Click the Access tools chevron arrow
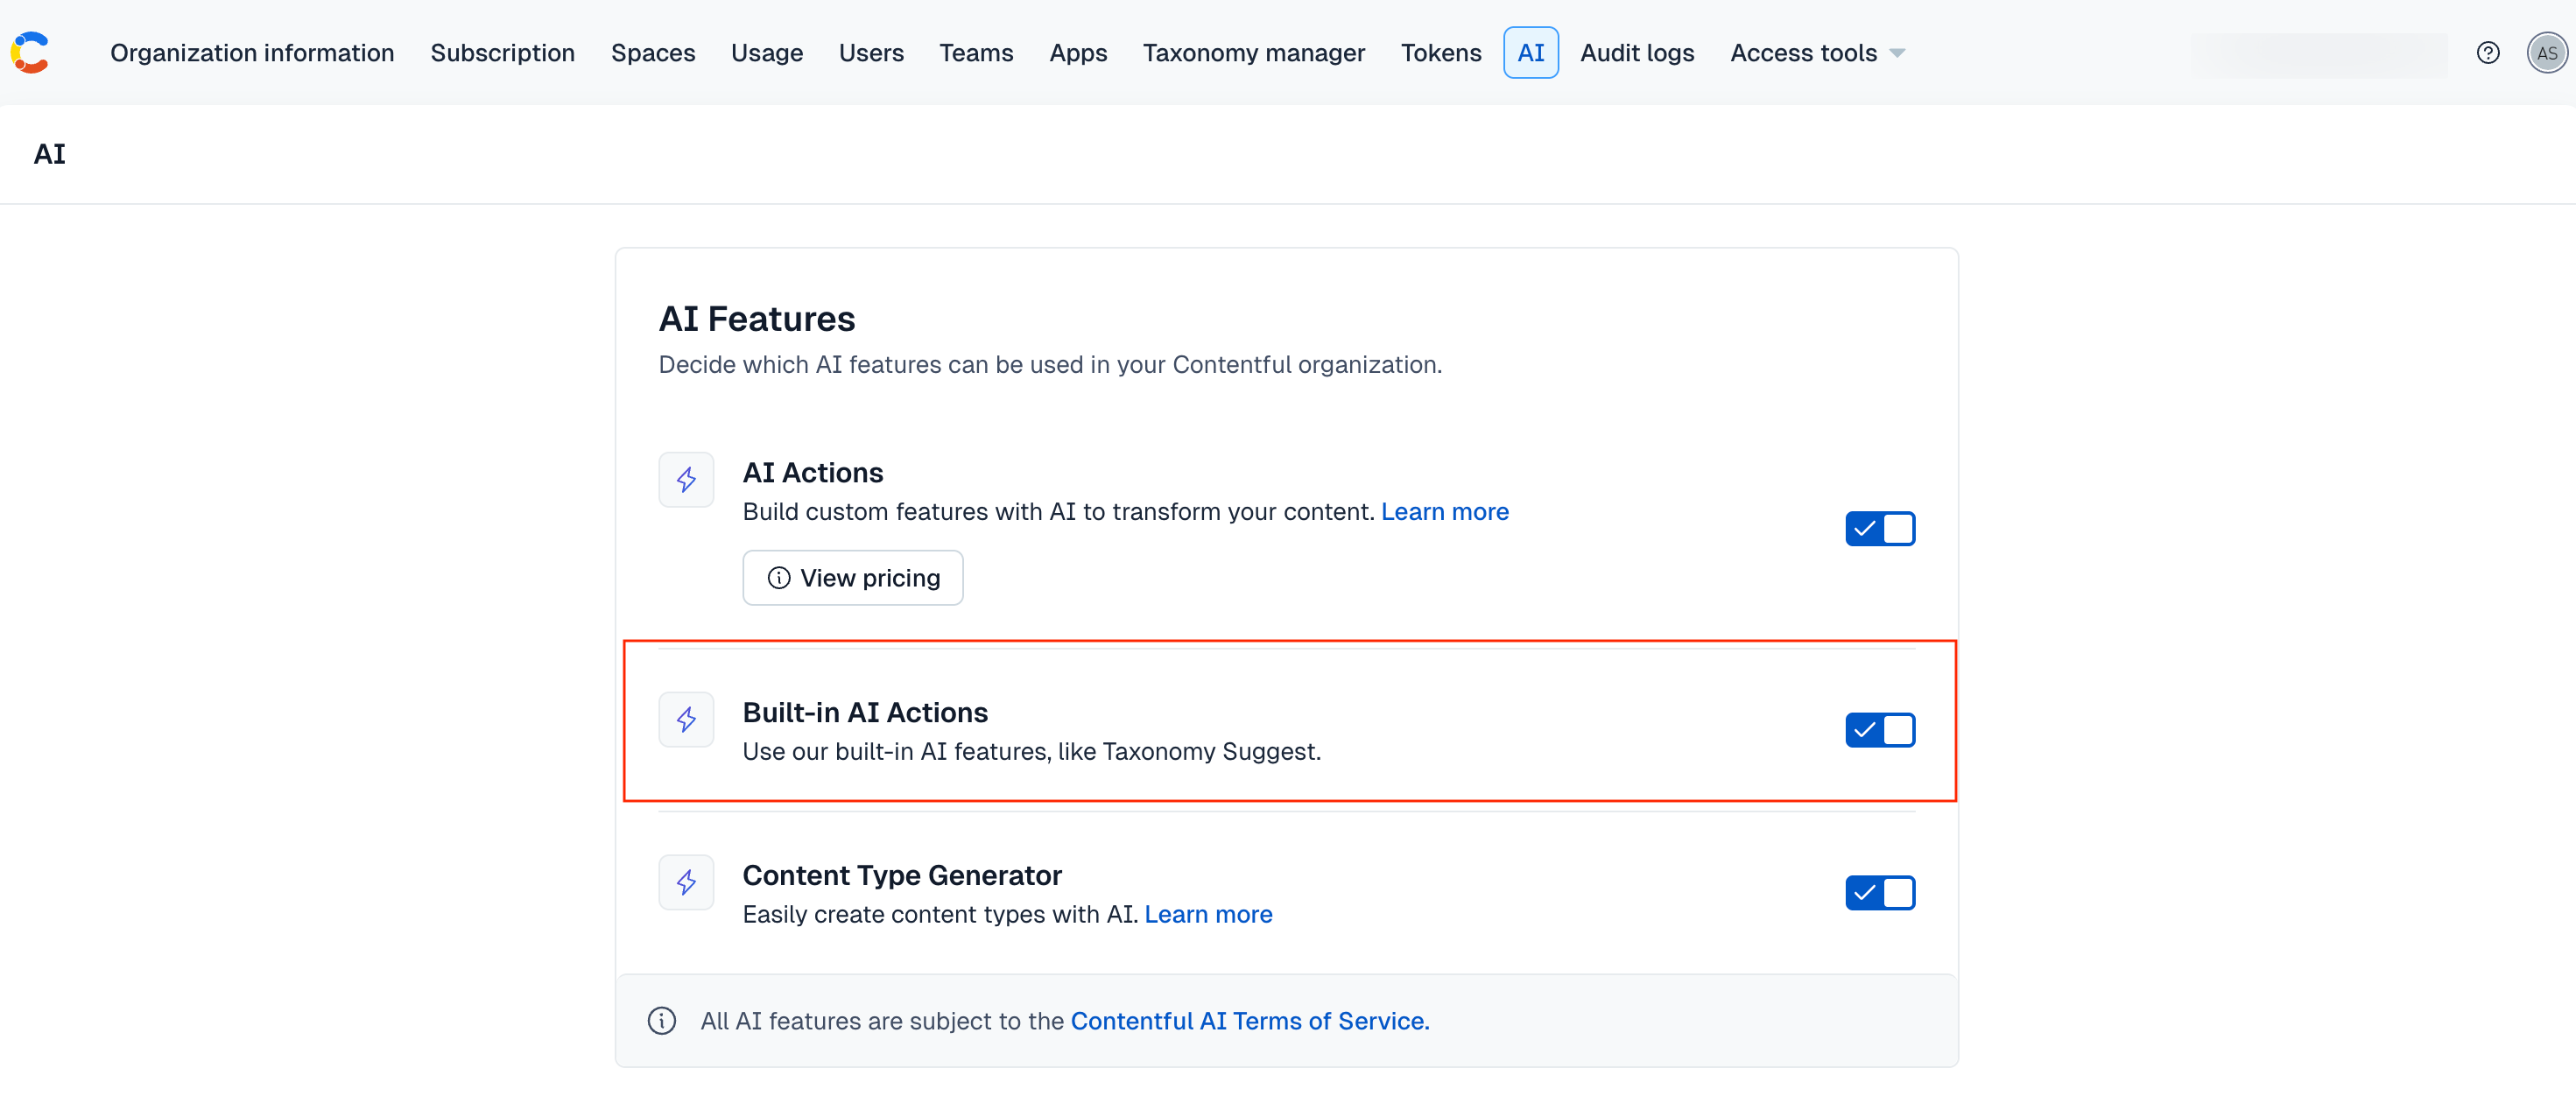Viewport: 2576px width, 1110px height. (1897, 54)
